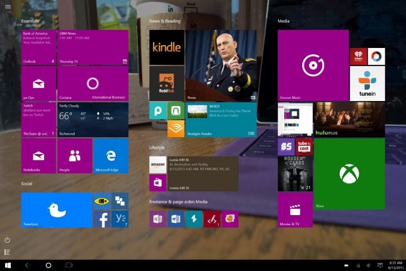
Task: Launch Microsoft Edge tile
Action: pos(111,156)
